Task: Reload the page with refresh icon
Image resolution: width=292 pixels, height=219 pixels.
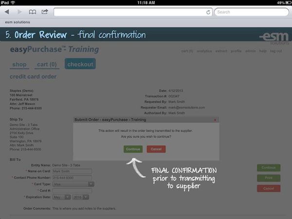Action: 208,12
